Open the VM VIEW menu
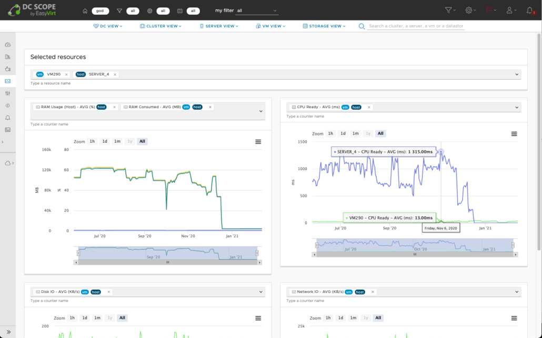Image resolution: width=542 pixels, height=338 pixels. point(270,26)
